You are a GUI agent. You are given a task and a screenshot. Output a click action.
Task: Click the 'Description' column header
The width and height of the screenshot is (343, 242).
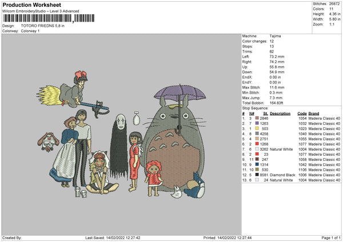click(280, 114)
